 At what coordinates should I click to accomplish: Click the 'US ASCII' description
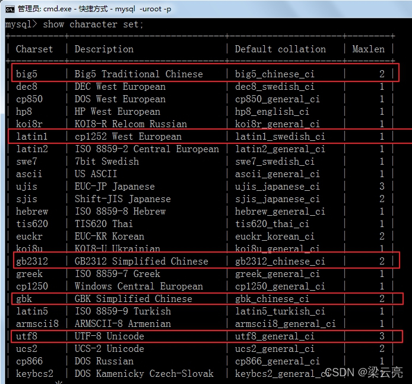pyautogui.click(x=96, y=174)
